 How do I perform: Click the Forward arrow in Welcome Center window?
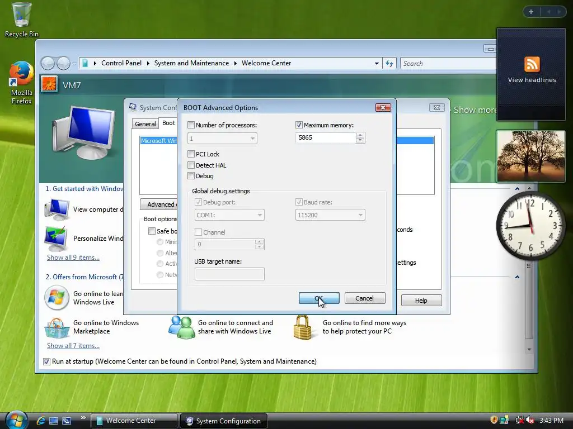(x=63, y=64)
